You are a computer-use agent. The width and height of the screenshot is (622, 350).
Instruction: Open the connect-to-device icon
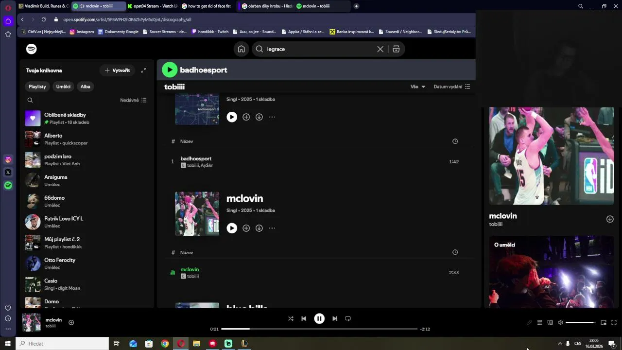[x=550, y=322]
